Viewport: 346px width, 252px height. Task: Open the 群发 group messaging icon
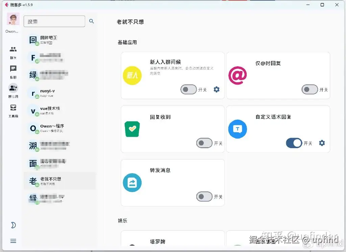click(x=13, y=49)
